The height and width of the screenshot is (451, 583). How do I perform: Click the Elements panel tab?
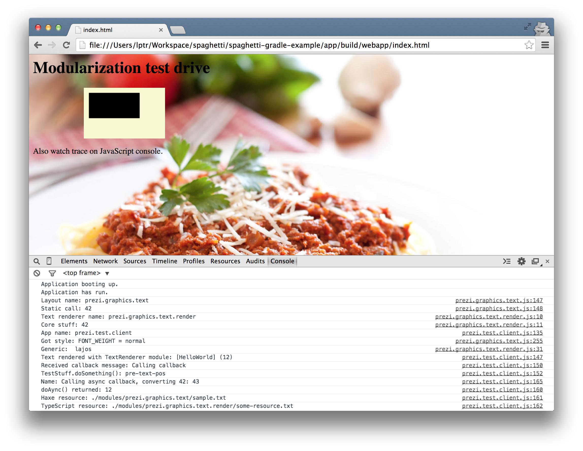[74, 262]
